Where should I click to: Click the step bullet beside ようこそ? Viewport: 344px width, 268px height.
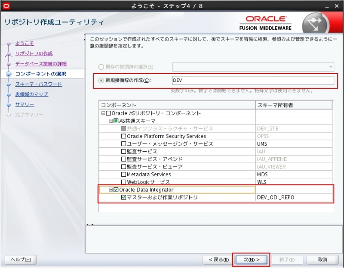pyautogui.click(x=9, y=44)
